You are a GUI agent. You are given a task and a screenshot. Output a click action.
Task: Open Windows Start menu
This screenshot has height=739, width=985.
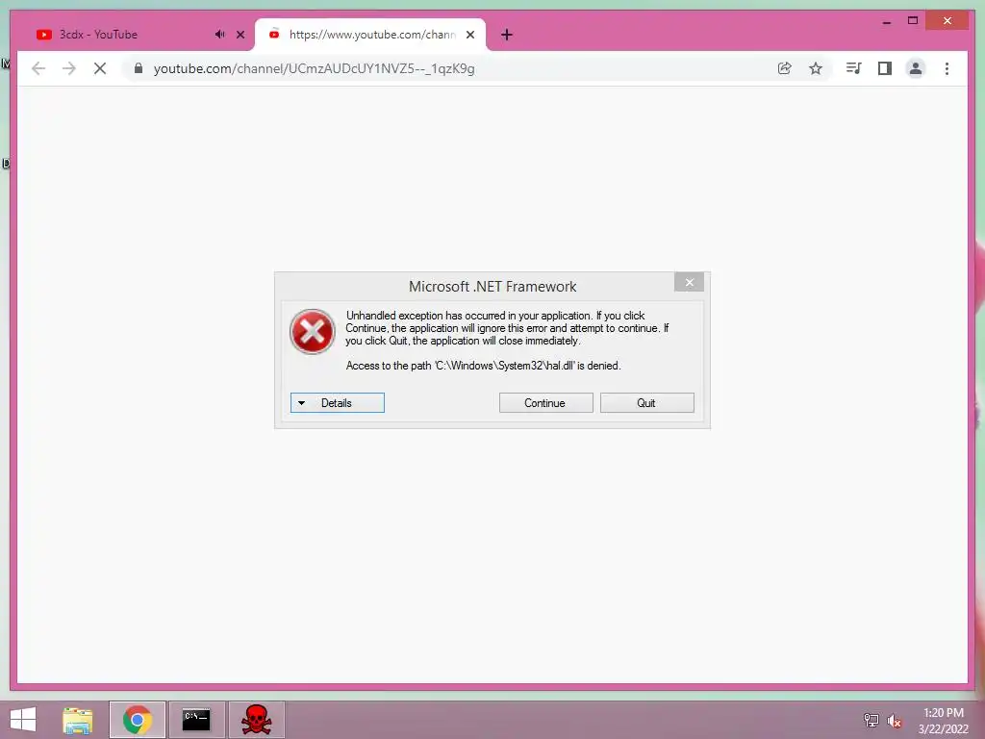tap(23, 720)
